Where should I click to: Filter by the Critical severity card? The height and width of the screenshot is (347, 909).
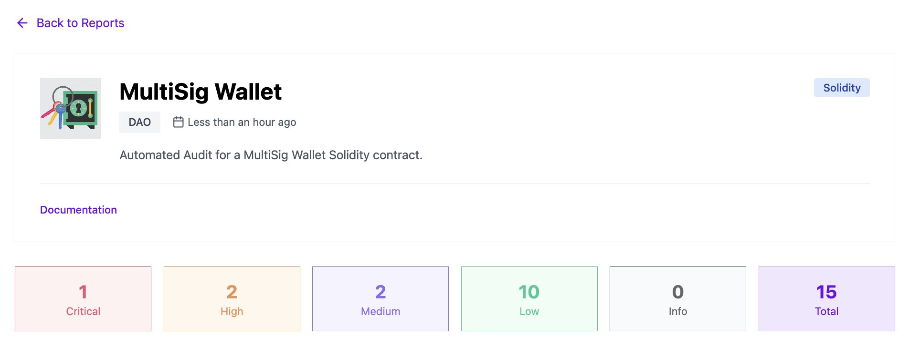click(83, 299)
